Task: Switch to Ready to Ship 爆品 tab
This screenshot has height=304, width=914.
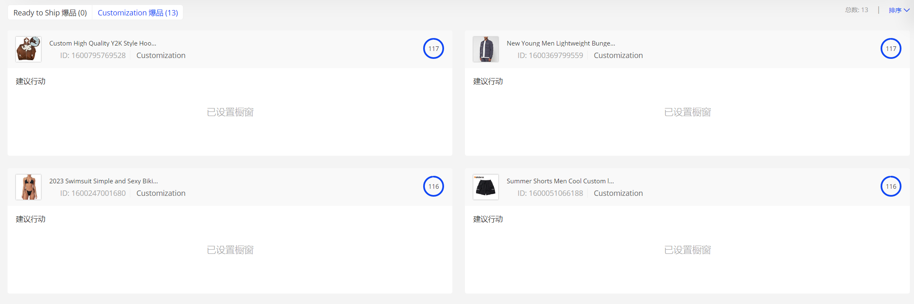Action: click(x=50, y=13)
